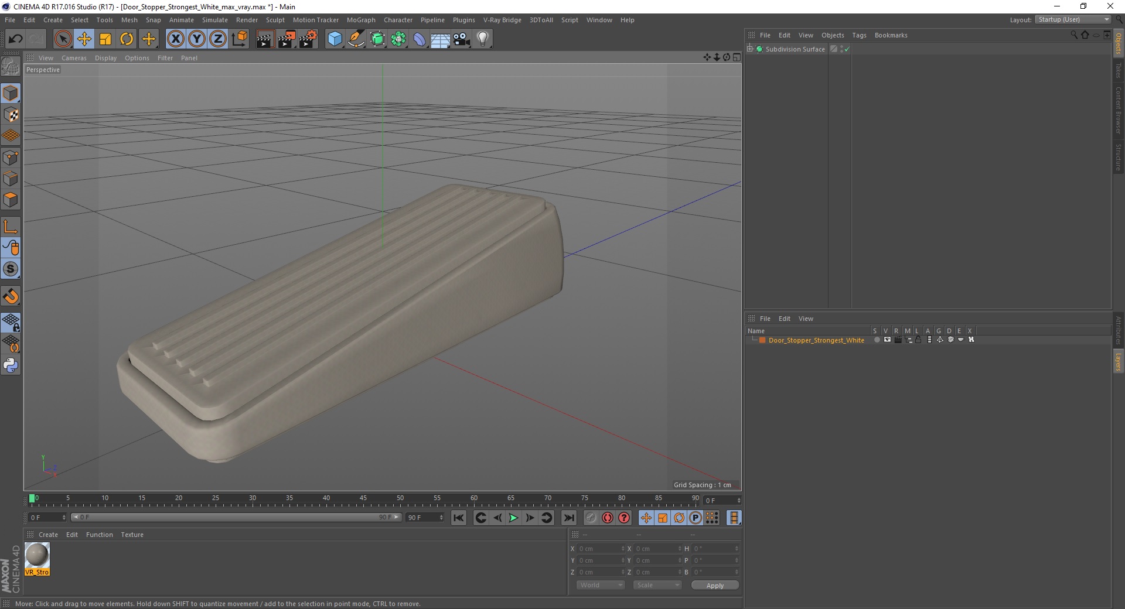1125x609 pixels.
Task: Open the spline pen tool icon
Action: (x=356, y=39)
